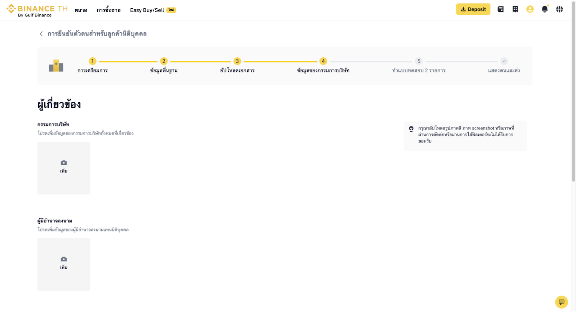
Task: Open Easy Buy/Sell menu item
Action: click(x=147, y=10)
